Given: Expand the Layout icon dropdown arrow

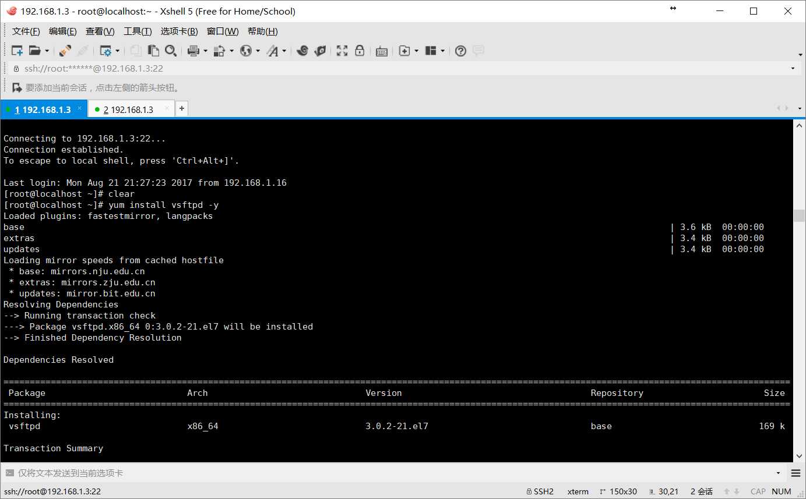Looking at the screenshot, I should tap(442, 51).
